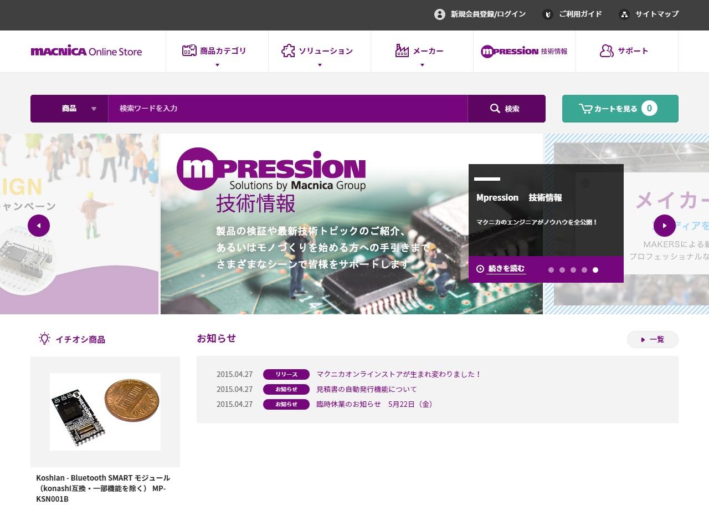Screen dimensions: 709x505
Task: Expand the 商品カテゴリ menu arrow
Action: [217, 65]
